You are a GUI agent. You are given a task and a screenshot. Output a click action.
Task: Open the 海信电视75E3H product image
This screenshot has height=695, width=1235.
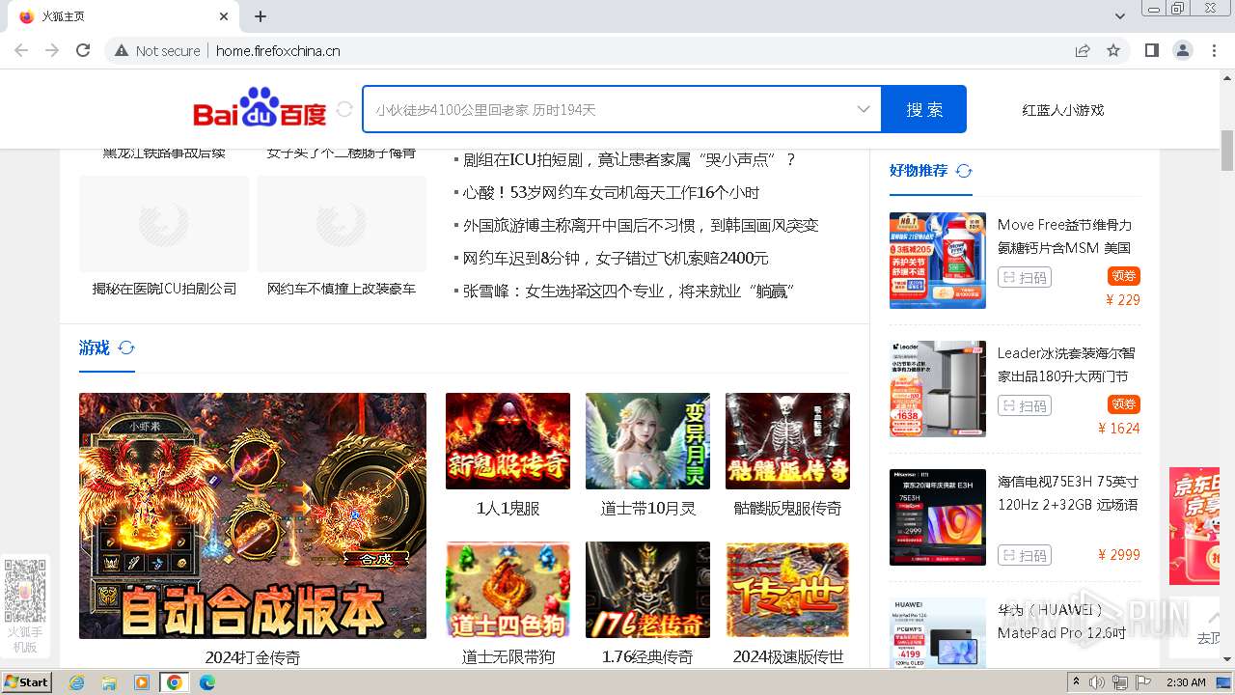pos(938,517)
